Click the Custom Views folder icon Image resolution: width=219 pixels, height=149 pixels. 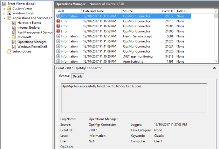tap(9, 8)
